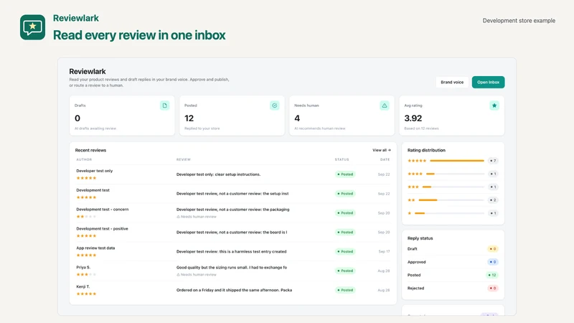Click the four-star row in Rating distribution
574x323 pixels.
pyautogui.click(x=453, y=174)
